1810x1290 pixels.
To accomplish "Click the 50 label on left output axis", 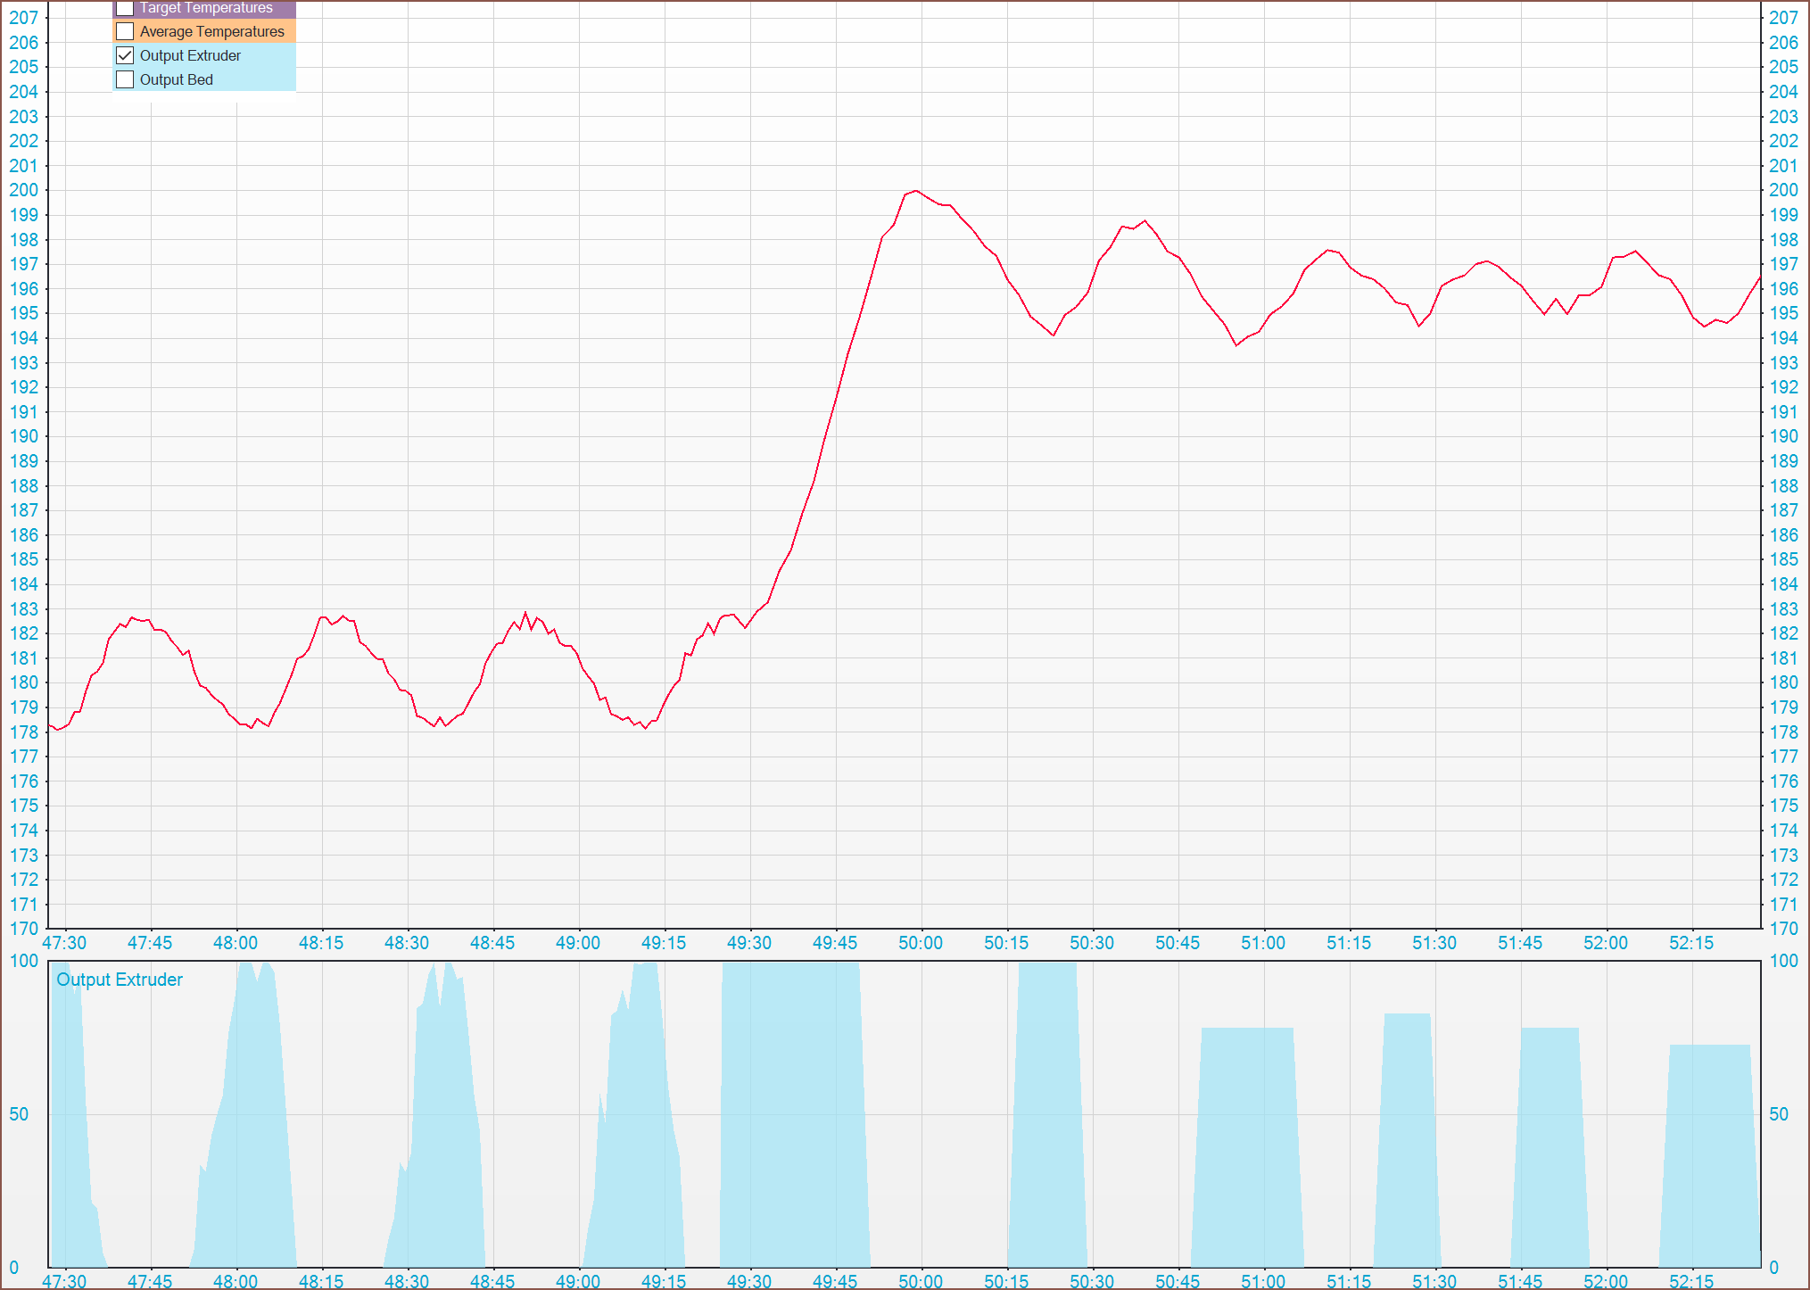I will [x=19, y=1114].
